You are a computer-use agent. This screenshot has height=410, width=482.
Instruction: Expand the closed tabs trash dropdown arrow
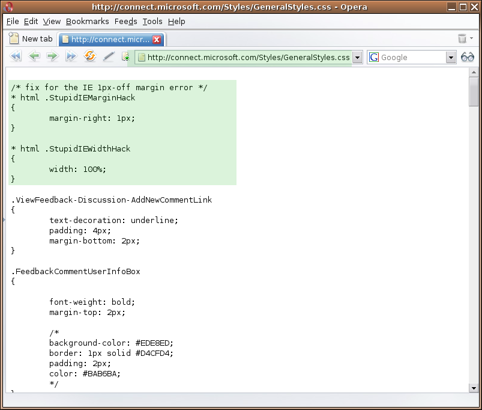coord(472,38)
